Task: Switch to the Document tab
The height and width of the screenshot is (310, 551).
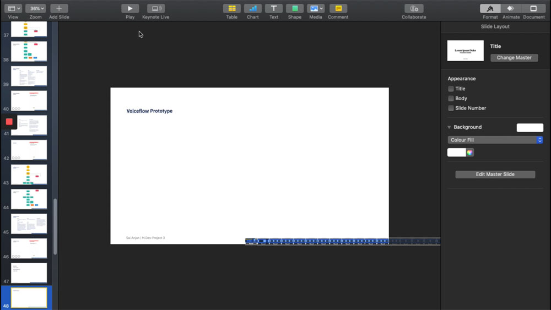Action: [533, 8]
